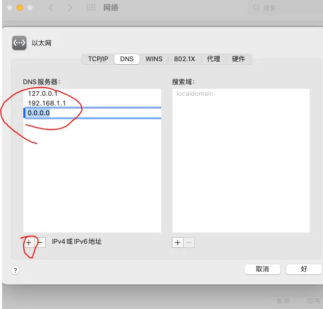Click the plus button under search domains

pos(178,243)
